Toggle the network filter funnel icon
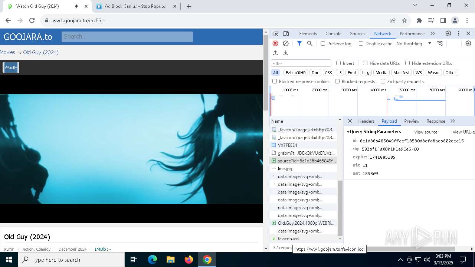Screen dimensions: 475x267 299,43
